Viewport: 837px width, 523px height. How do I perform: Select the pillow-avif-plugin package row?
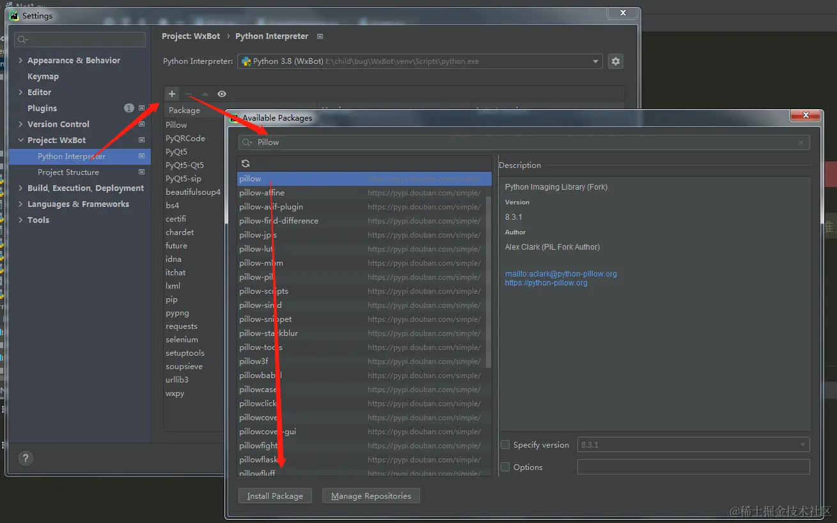point(364,207)
